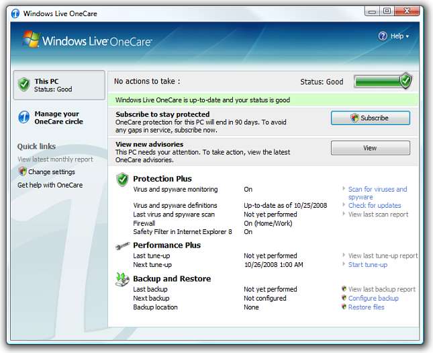The width and height of the screenshot is (433, 353).
Task: Select the This PC Status: Good panel
Action: coord(59,85)
